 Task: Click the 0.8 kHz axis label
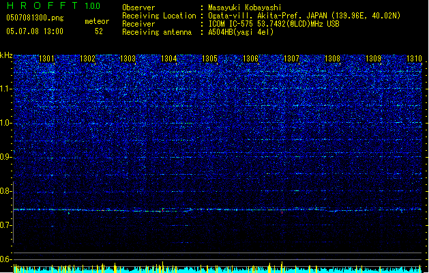click(x=6, y=191)
